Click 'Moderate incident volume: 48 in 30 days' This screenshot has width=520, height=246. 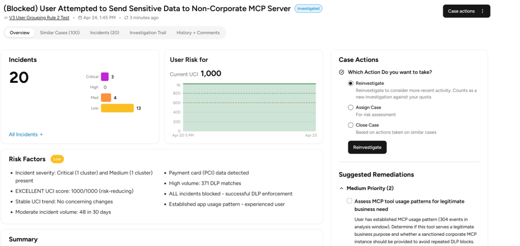pyautogui.click(x=63, y=212)
